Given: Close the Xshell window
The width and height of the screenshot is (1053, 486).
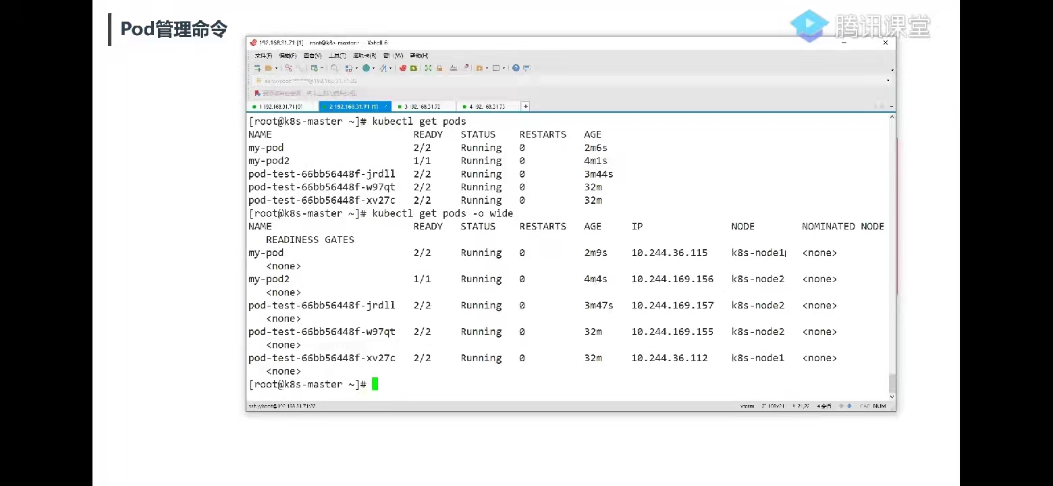Looking at the screenshot, I should [x=886, y=43].
